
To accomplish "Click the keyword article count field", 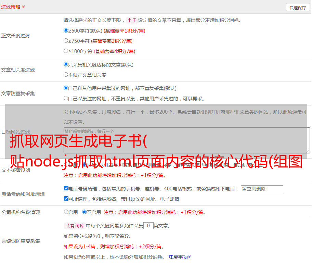I will [148, 226].
